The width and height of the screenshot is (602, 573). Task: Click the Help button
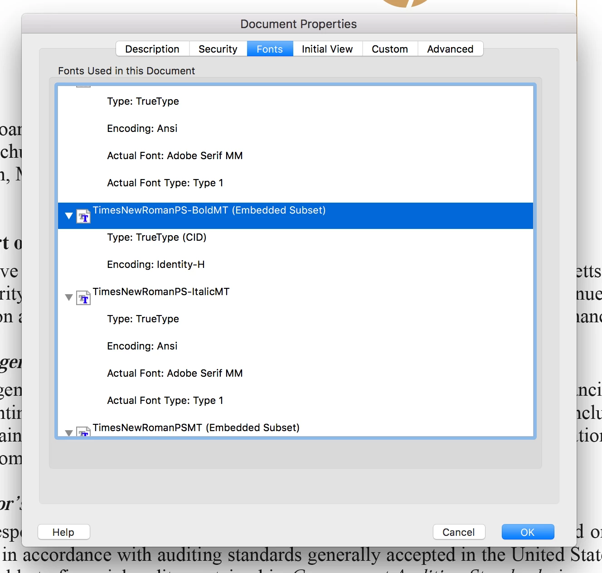tap(63, 532)
